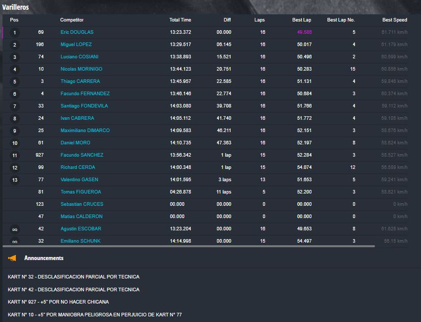The width and height of the screenshot is (421, 322).
Task: Click position 13 badge for Valentino Gasen
Action: coord(15,180)
